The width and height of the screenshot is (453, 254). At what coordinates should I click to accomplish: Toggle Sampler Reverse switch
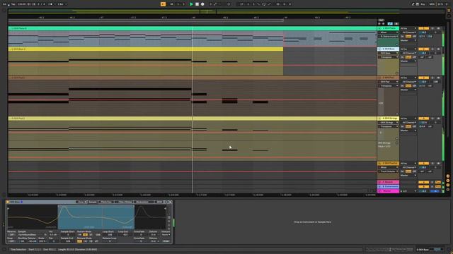(x=11, y=235)
